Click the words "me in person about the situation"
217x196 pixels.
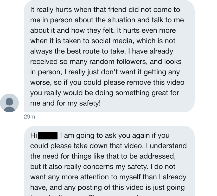pos(83,20)
